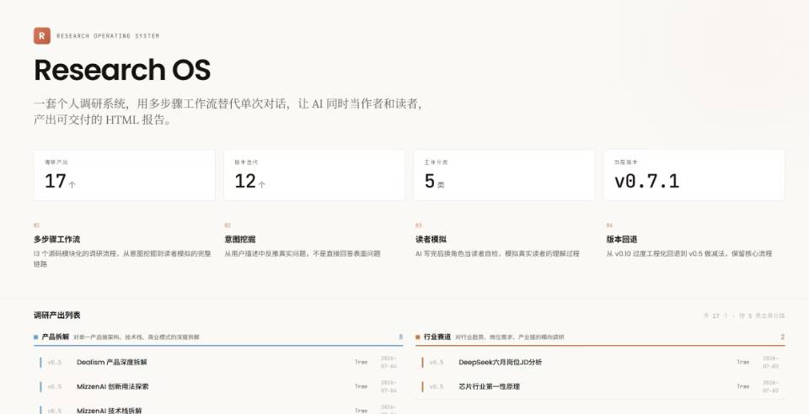Click the orange R logo icon
The height and width of the screenshot is (414, 809).
coord(42,36)
